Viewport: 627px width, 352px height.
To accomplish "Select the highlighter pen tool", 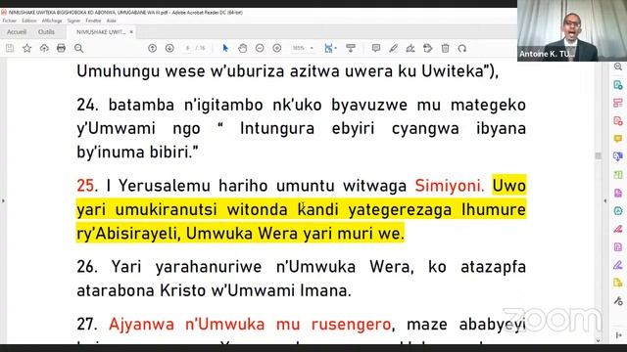I will [393, 48].
